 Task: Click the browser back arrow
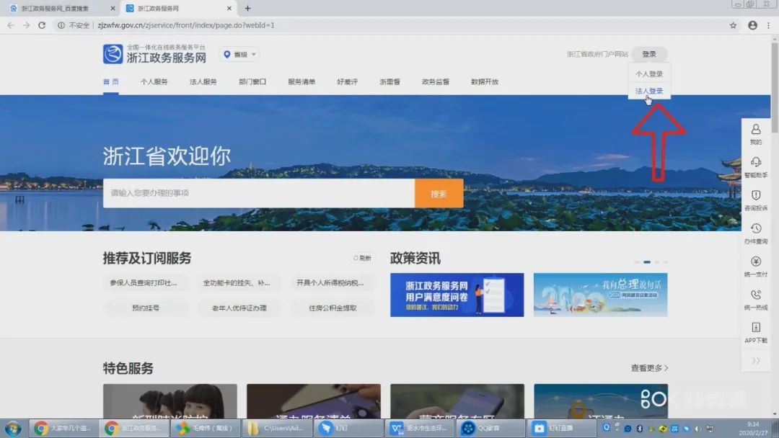11,25
